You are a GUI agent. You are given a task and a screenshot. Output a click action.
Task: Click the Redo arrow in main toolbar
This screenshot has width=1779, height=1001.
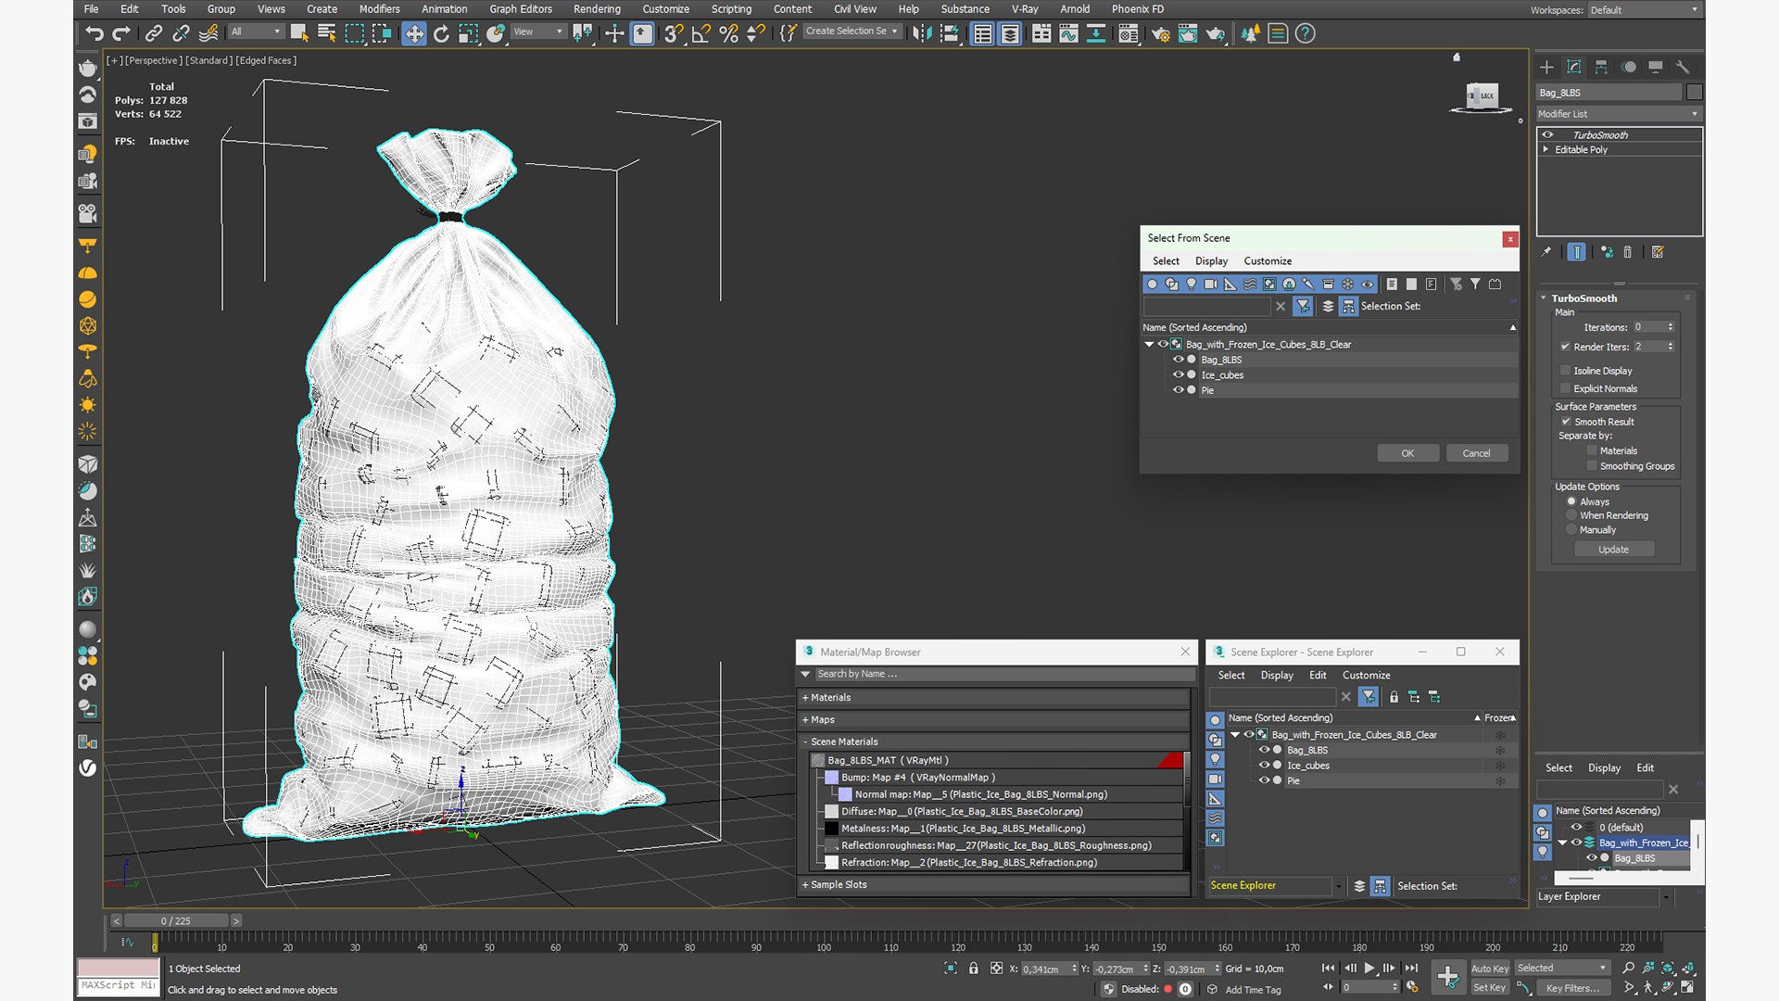pyautogui.click(x=120, y=33)
